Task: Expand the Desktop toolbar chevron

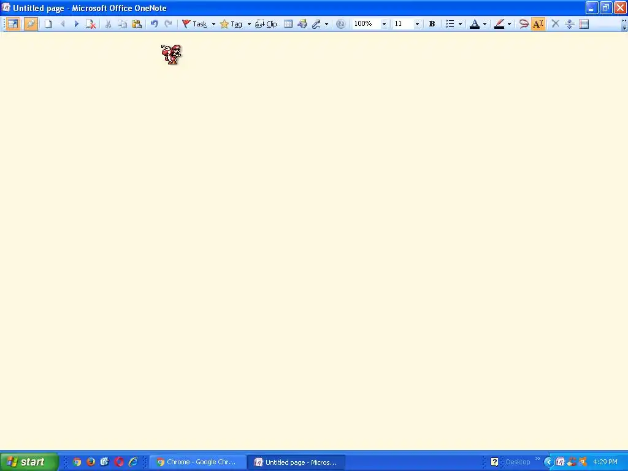Action: (x=537, y=459)
